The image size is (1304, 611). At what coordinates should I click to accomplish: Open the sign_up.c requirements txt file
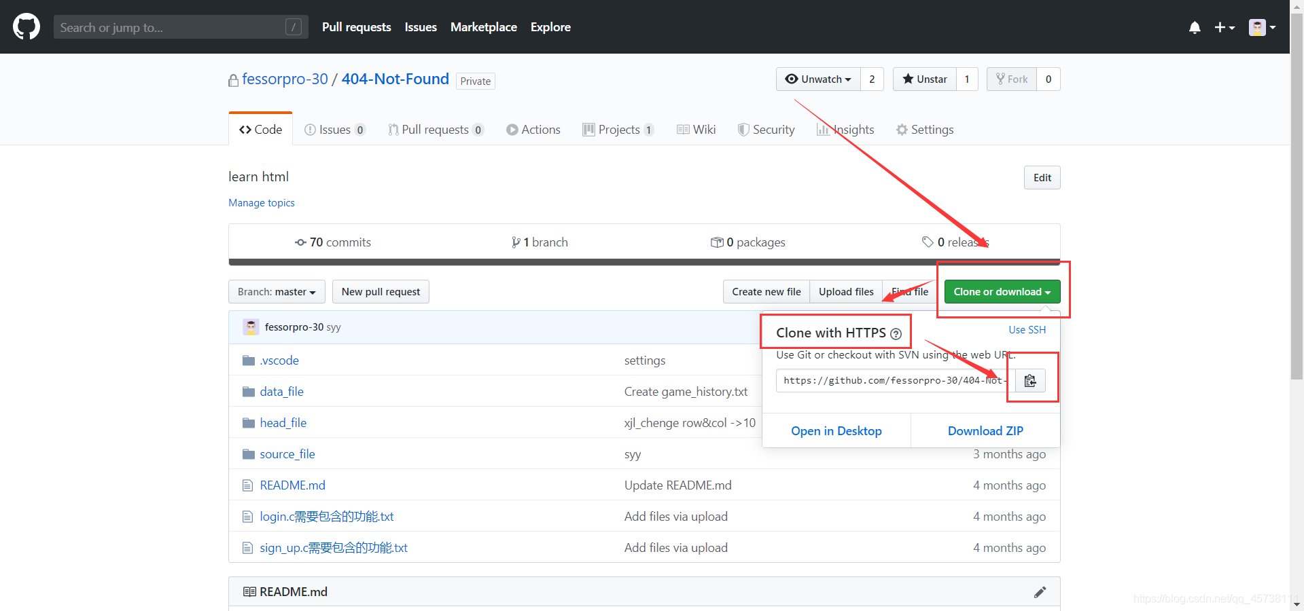(334, 548)
